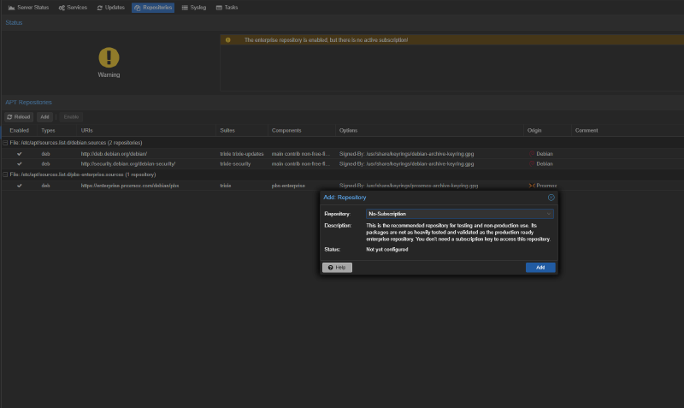Select the trixie trixie-updates suite cell
This screenshot has width=684, height=408.
(242, 154)
